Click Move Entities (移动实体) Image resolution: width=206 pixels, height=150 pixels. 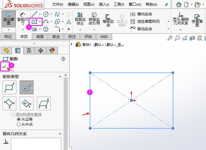point(141,29)
